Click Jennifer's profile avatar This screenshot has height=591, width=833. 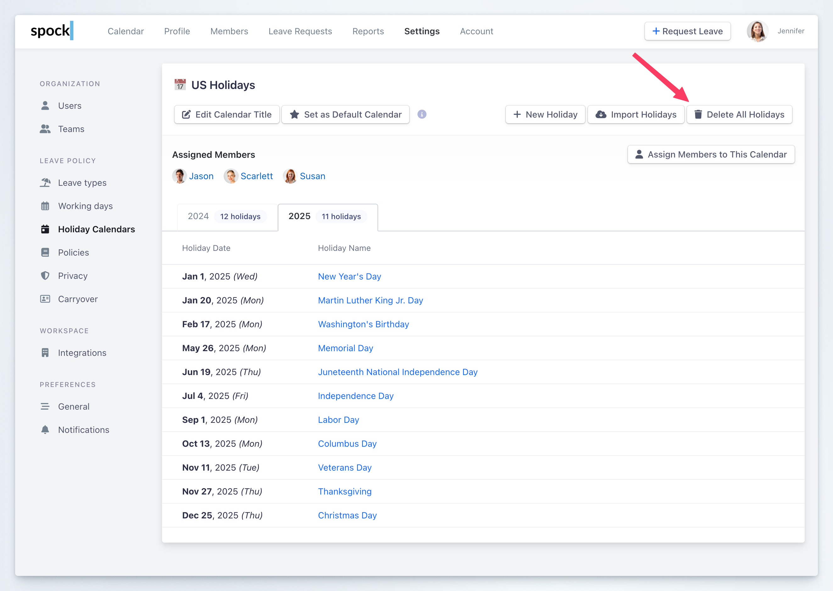[x=757, y=31]
